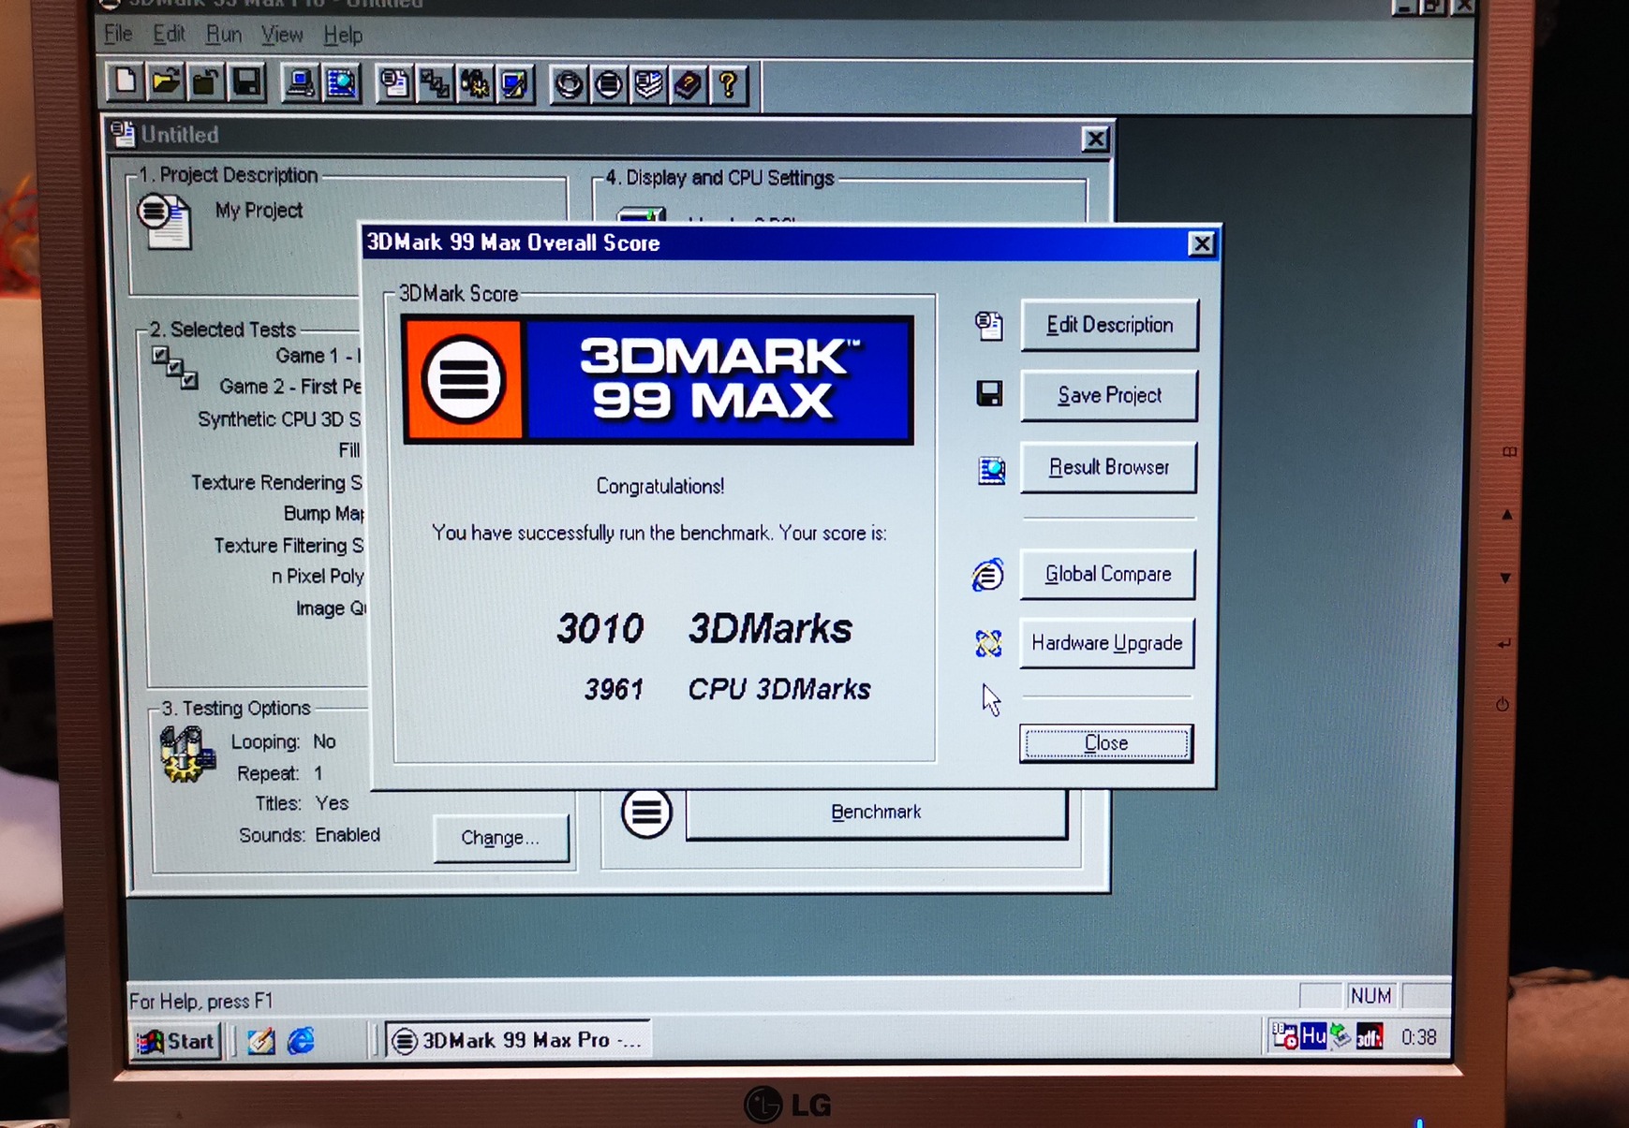This screenshot has width=1629, height=1128.
Task: Click the checkboxes icon in Selected Tests
Action: (x=175, y=367)
